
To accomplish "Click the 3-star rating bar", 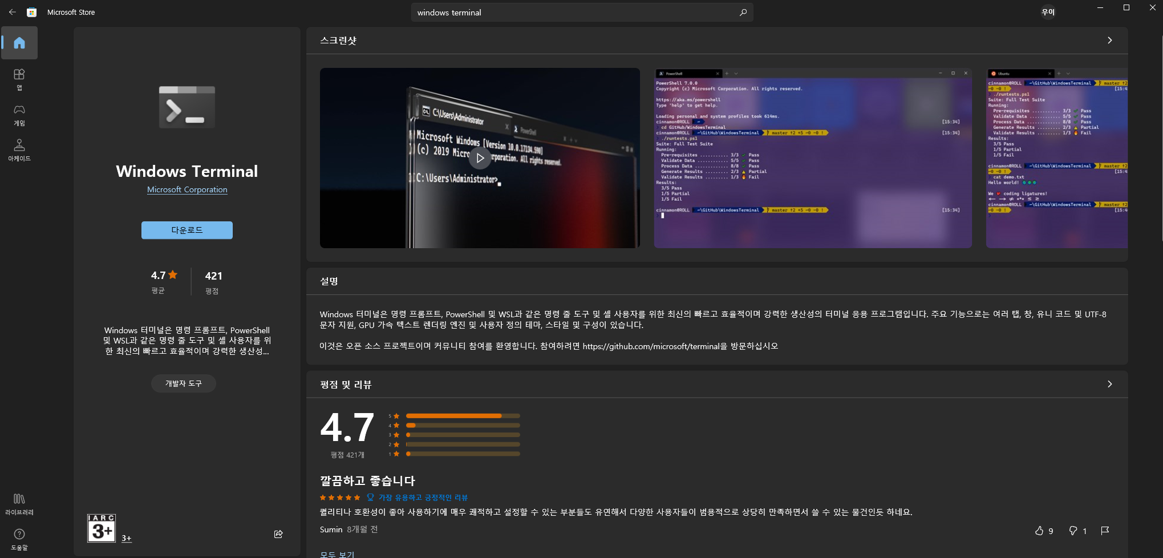I will pyautogui.click(x=463, y=435).
